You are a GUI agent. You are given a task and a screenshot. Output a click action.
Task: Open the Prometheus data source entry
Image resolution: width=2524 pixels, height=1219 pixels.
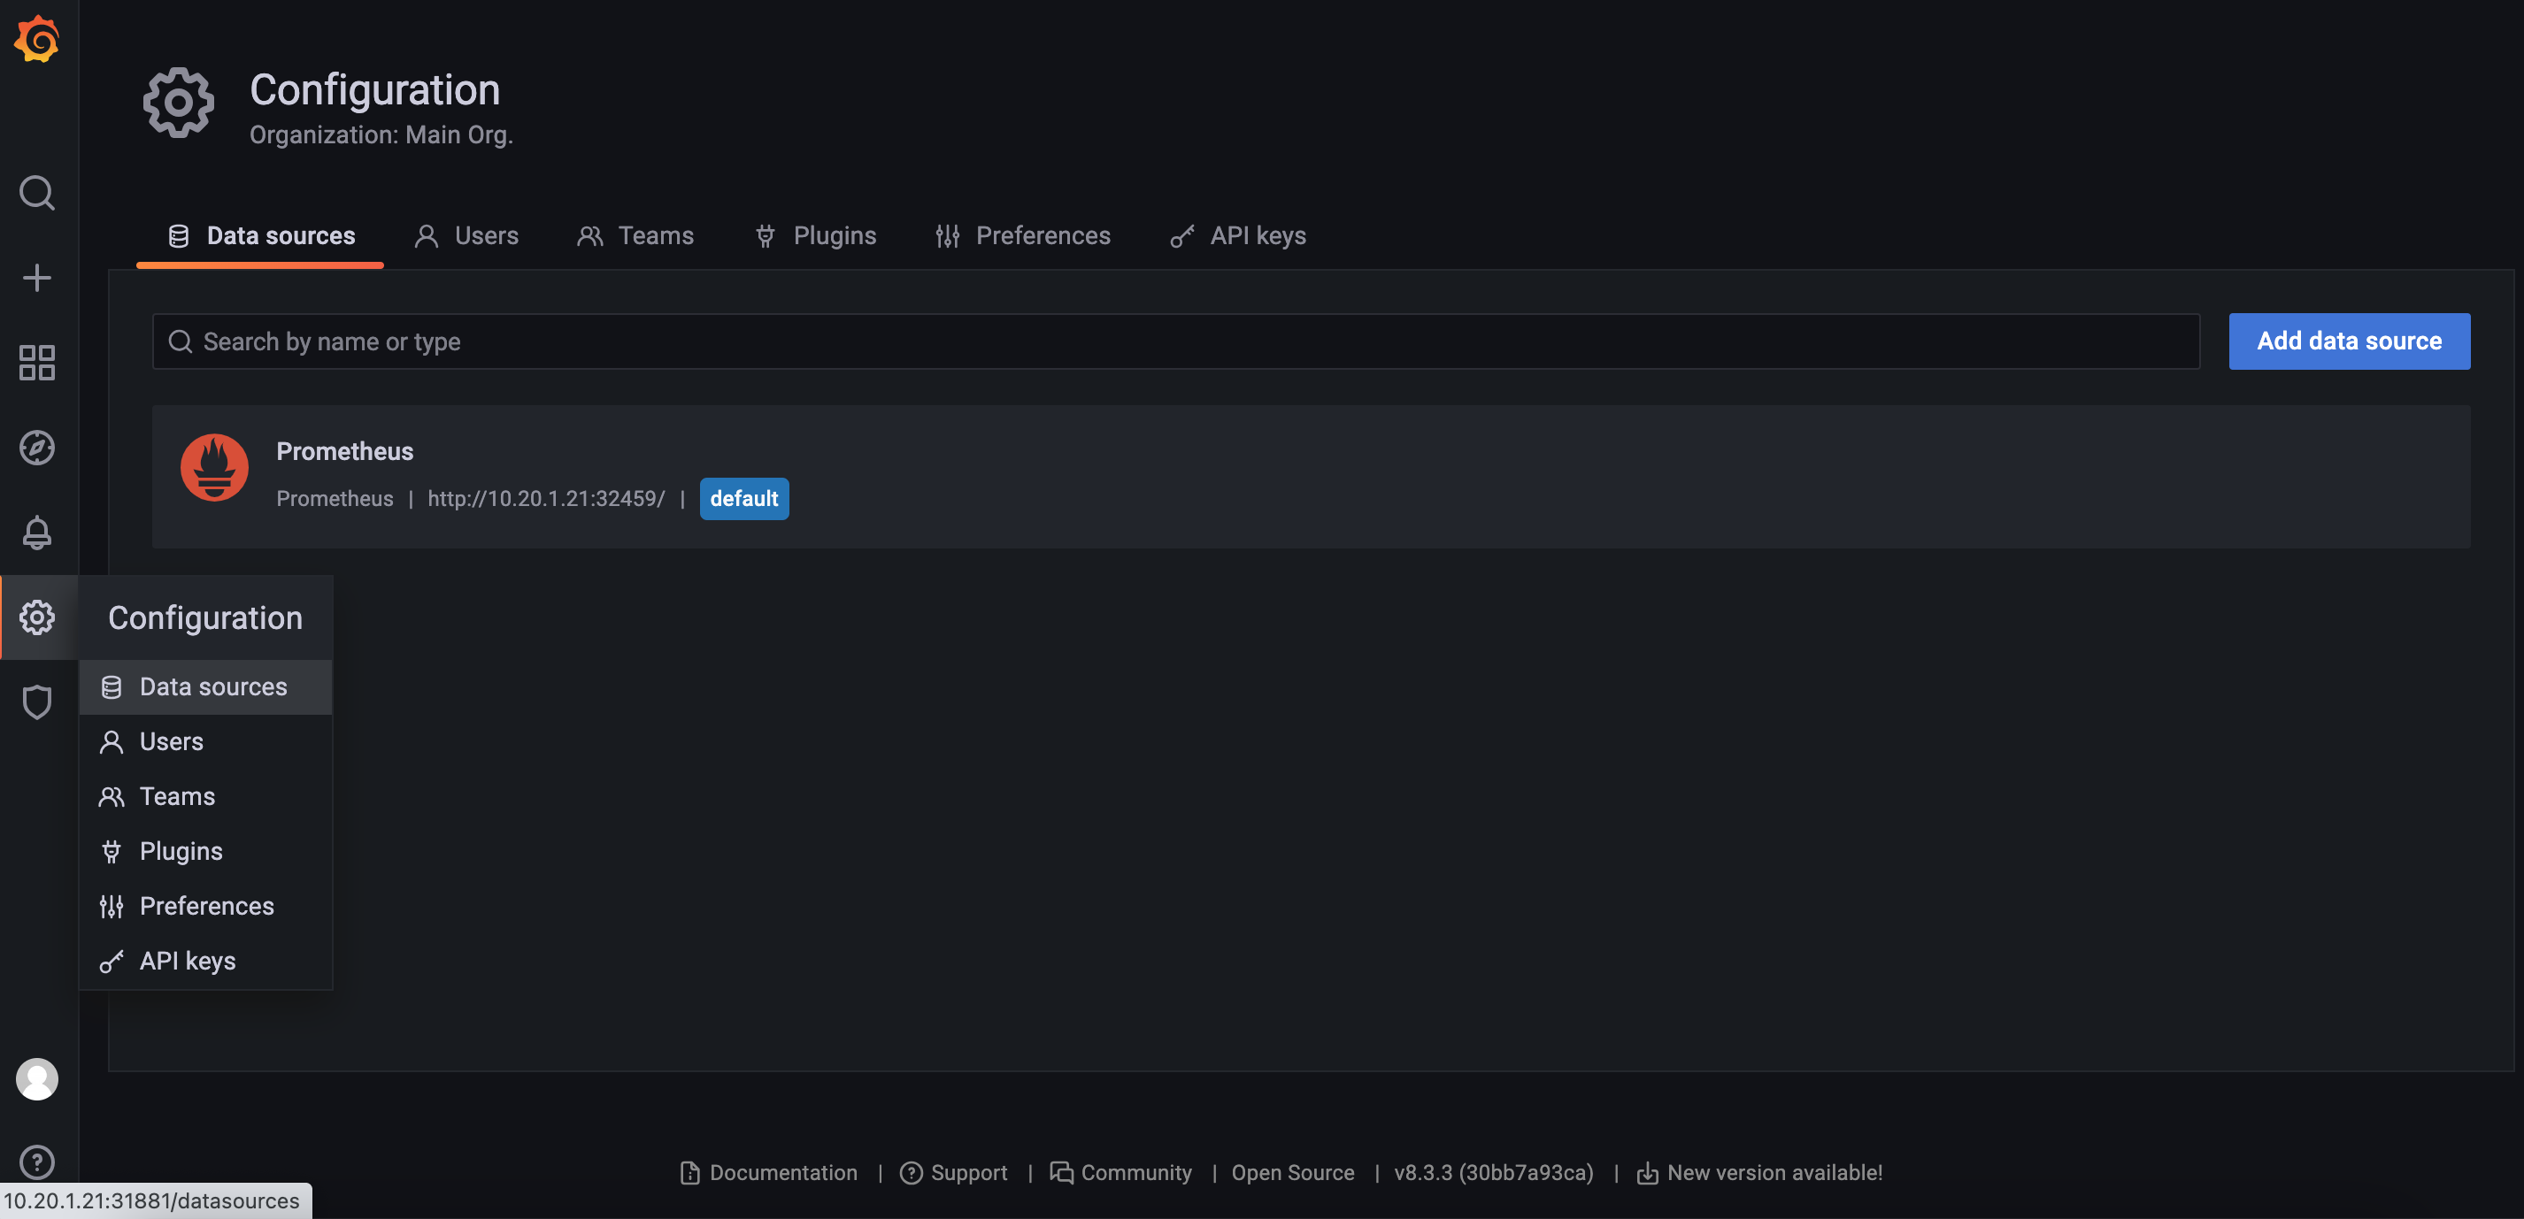click(x=345, y=451)
